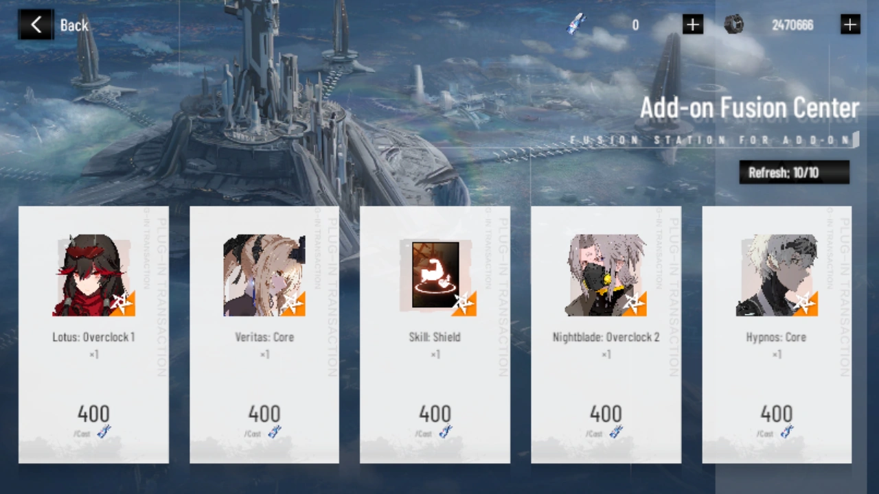Click the Back arrow icon
Screen dimensions: 879x494
[36, 25]
